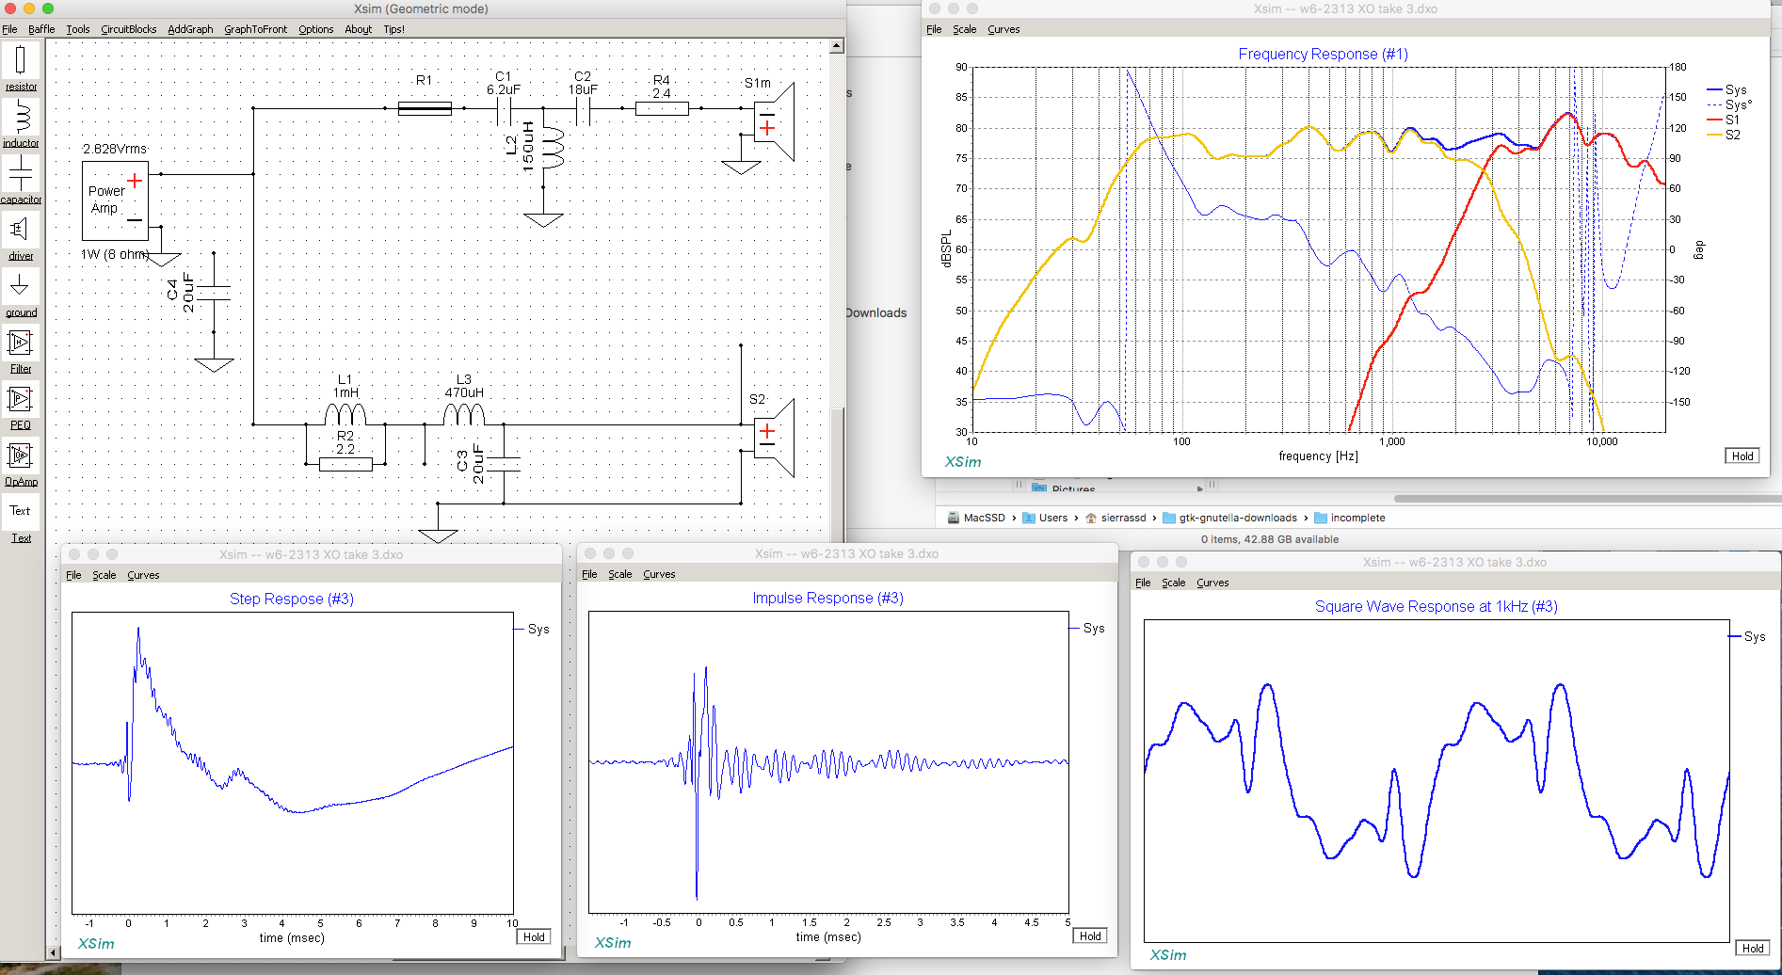The width and height of the screenshot is (1782, 975).
Task: Select inductor L1 1mH in the schematic
Action: (345, 414)
